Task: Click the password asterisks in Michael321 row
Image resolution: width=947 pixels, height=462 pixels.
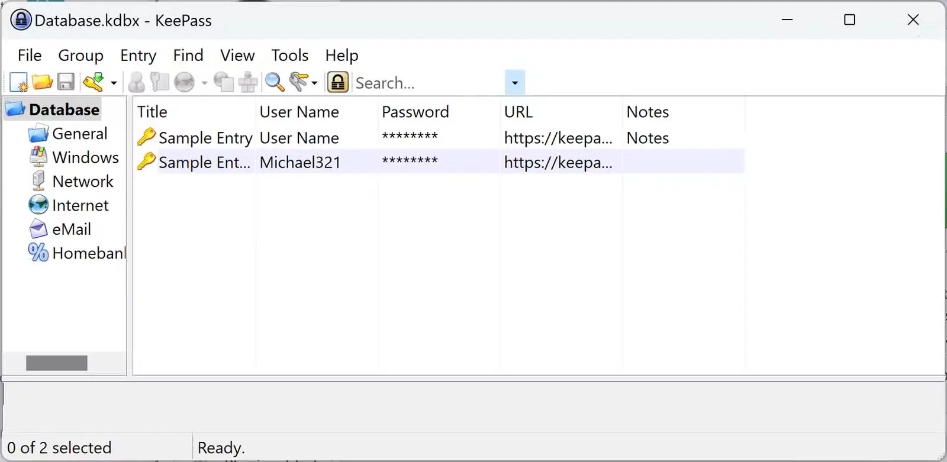Action: click(410, 161)
